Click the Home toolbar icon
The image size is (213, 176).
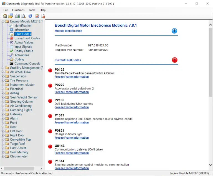coord(5,16)
